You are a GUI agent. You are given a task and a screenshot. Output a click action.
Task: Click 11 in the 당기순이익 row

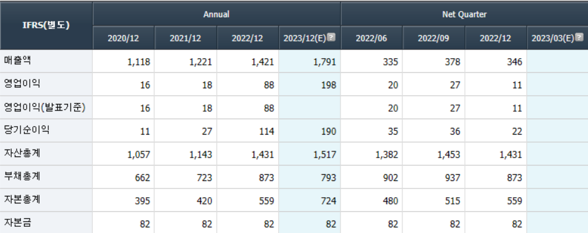145,132
